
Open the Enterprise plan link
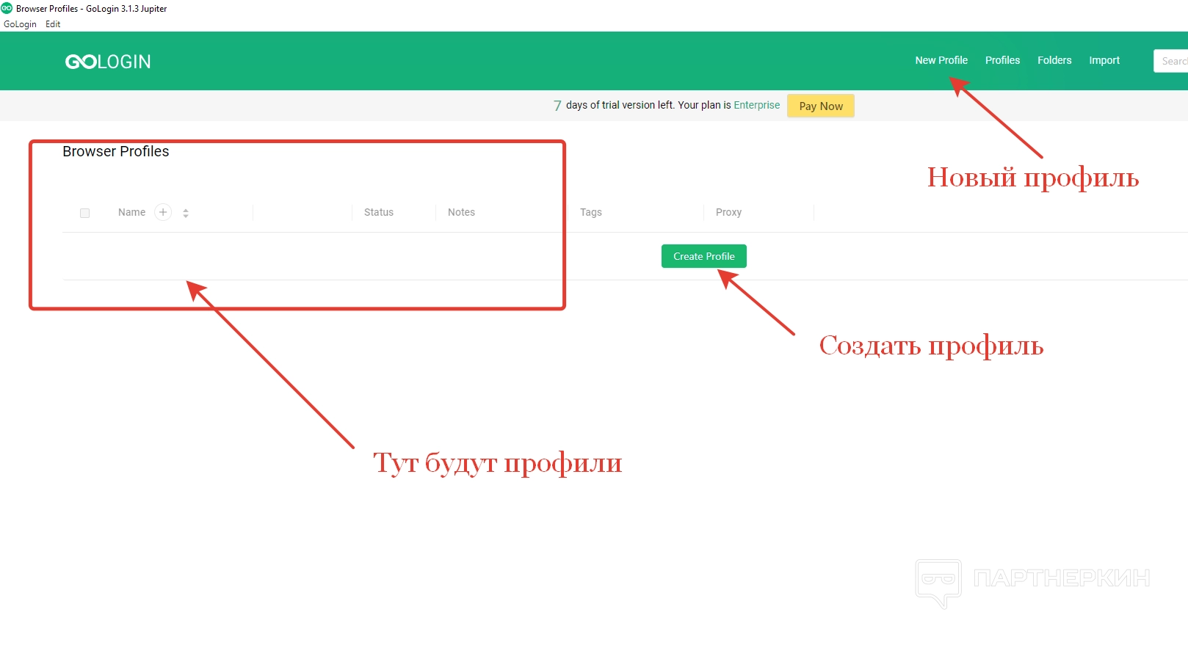tap(757, 105)
